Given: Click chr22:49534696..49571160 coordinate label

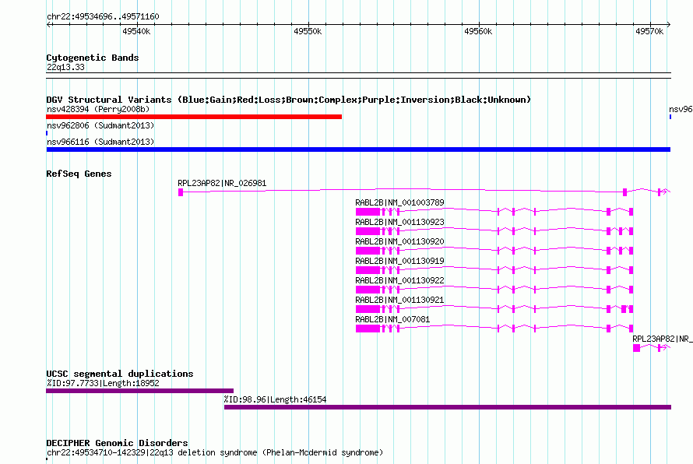Looking at the screenshot, I should (x=103, y=16).
